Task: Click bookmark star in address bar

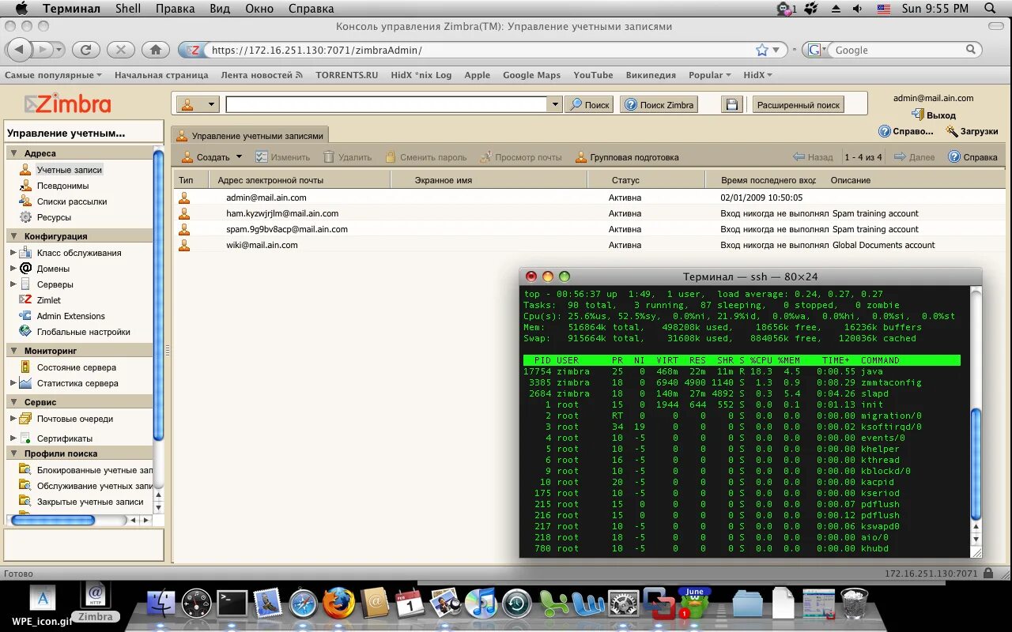Action: tap(762, 50)
